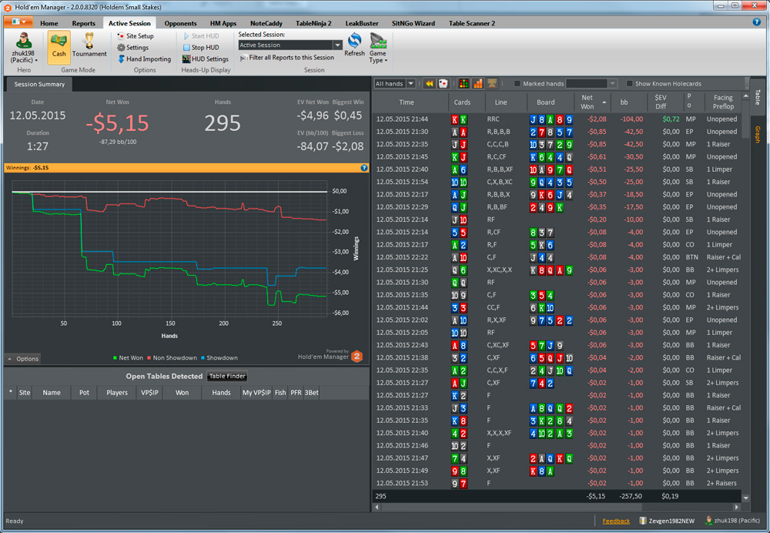Select the hand row with line R,B,BF
Image resolution: width=770 pixels, height=533 pixels.
pos(557,207)
